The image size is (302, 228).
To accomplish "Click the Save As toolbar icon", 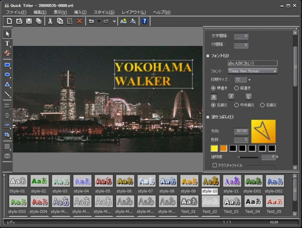I will coord(39,21).
